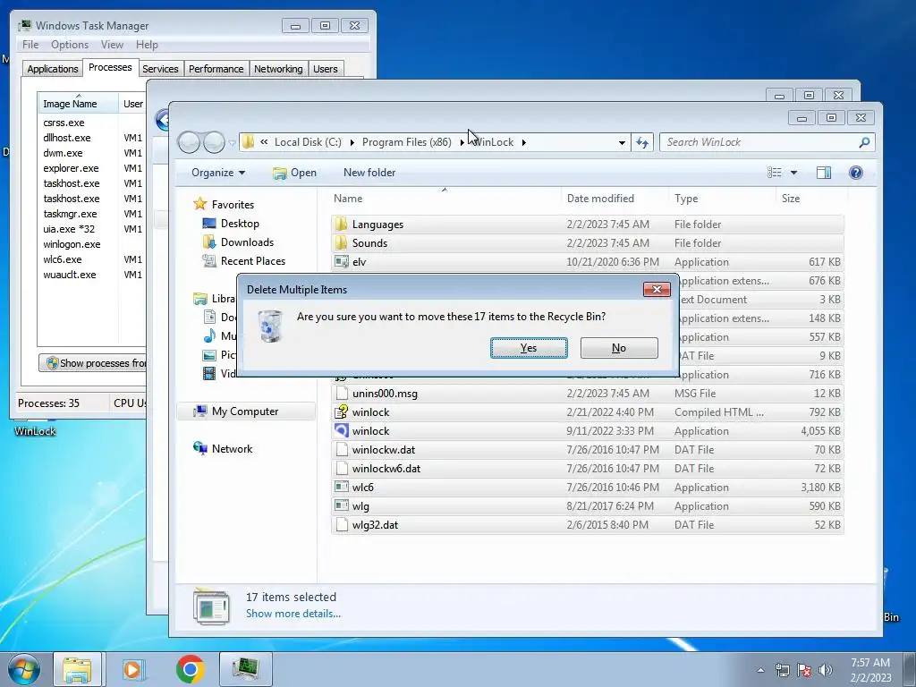Click the Recycle Bin icon in the dialog
This screenshot has width=916, height=687.
270,326
